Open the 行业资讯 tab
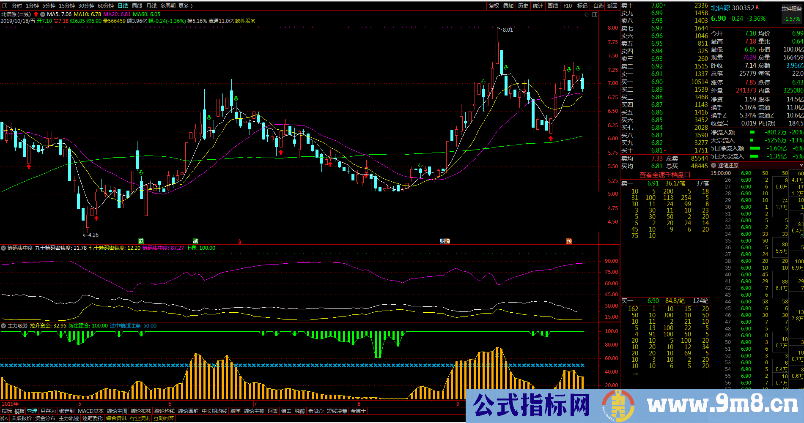This screenshot has width=804, height=423. (x=140, y=418)
